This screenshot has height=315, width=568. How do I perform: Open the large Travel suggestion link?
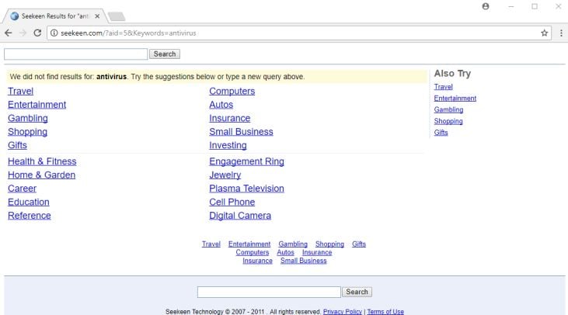tap(21, 91)
